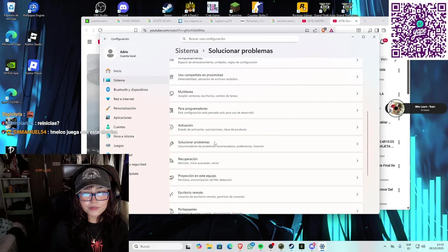Click the taskbar Buscar search box

pyautogui.click(x=157, y=246)
